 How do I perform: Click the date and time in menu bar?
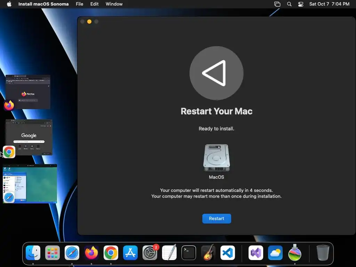point(329,4)
